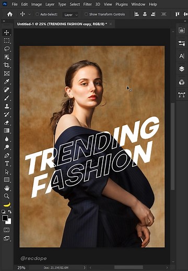
Task: Open the Help menu
Action: (153, 4)
